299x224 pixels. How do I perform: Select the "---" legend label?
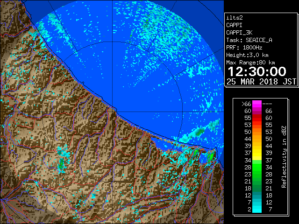click(x=267, y=104)
